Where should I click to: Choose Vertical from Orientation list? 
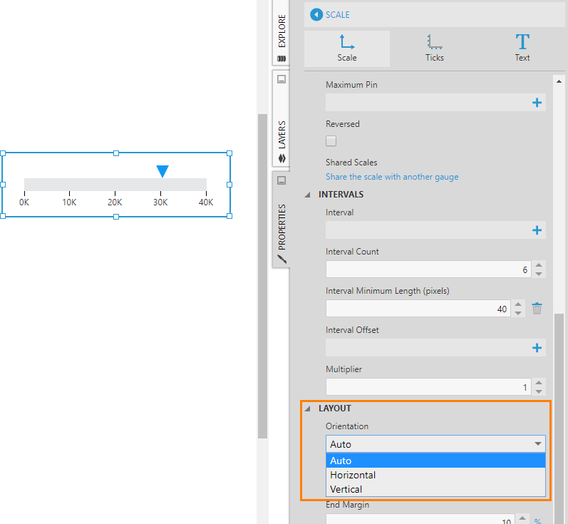[x=346, y=489]
